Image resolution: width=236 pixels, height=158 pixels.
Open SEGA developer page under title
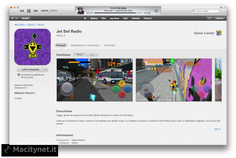(61, 36)
